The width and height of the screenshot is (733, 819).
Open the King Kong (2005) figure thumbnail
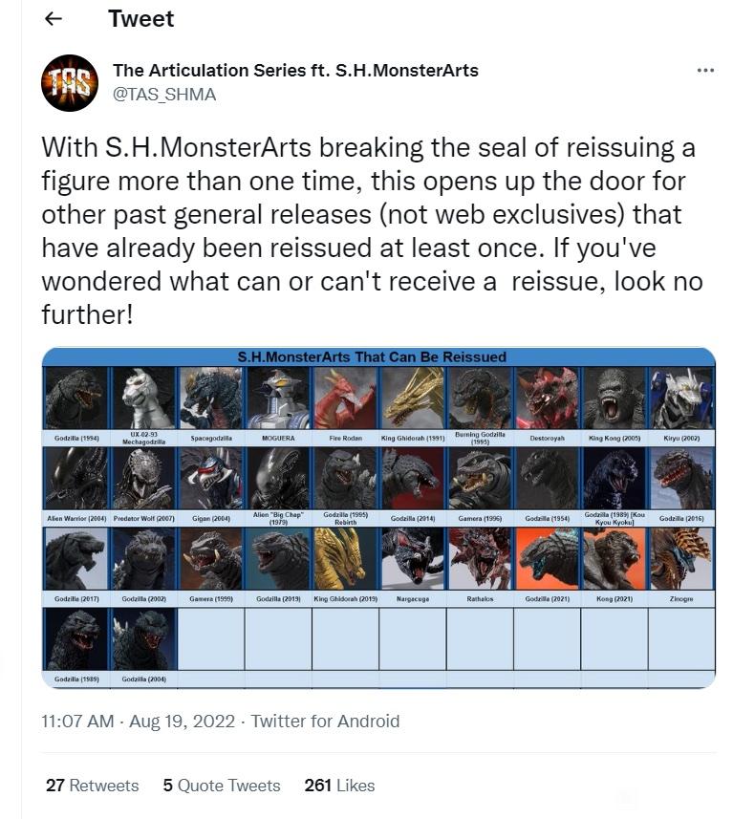pos(614,398)
